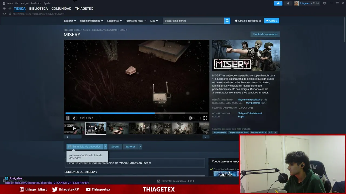Switch to the THIAGETEX profile tab
This screenshot has height=194, width=346.
point(84,9)
